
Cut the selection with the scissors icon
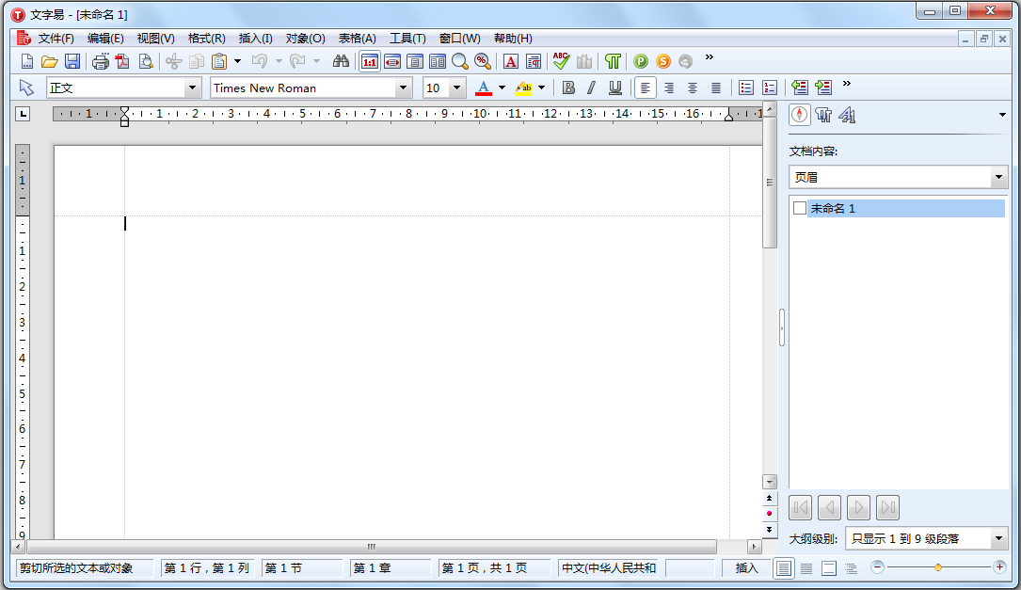pos(174,61)
